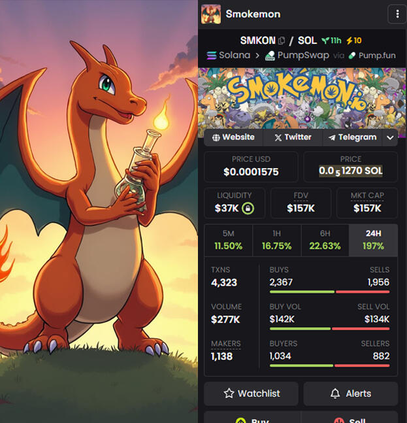The height and width of the screenshot is (423, 407).
Task: Open the three-dot options menu
Action: [397, 14]
